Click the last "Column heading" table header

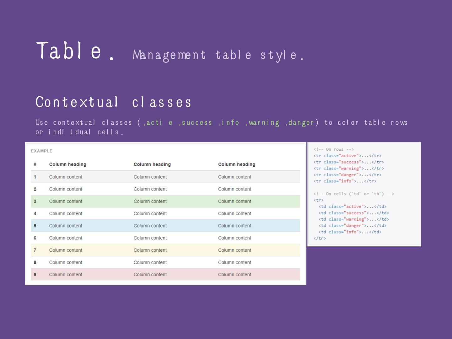[x=236, y=164]
